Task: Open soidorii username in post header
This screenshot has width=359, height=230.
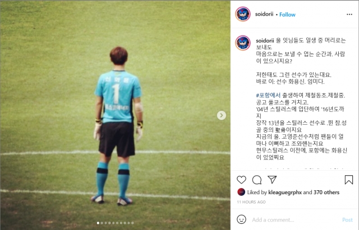Action: tap(264, 14)
